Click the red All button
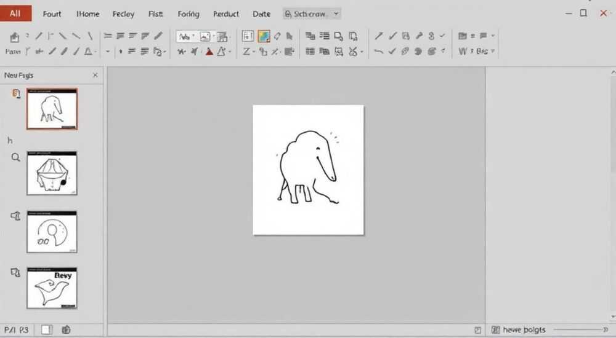 click(x=16, y=14)
